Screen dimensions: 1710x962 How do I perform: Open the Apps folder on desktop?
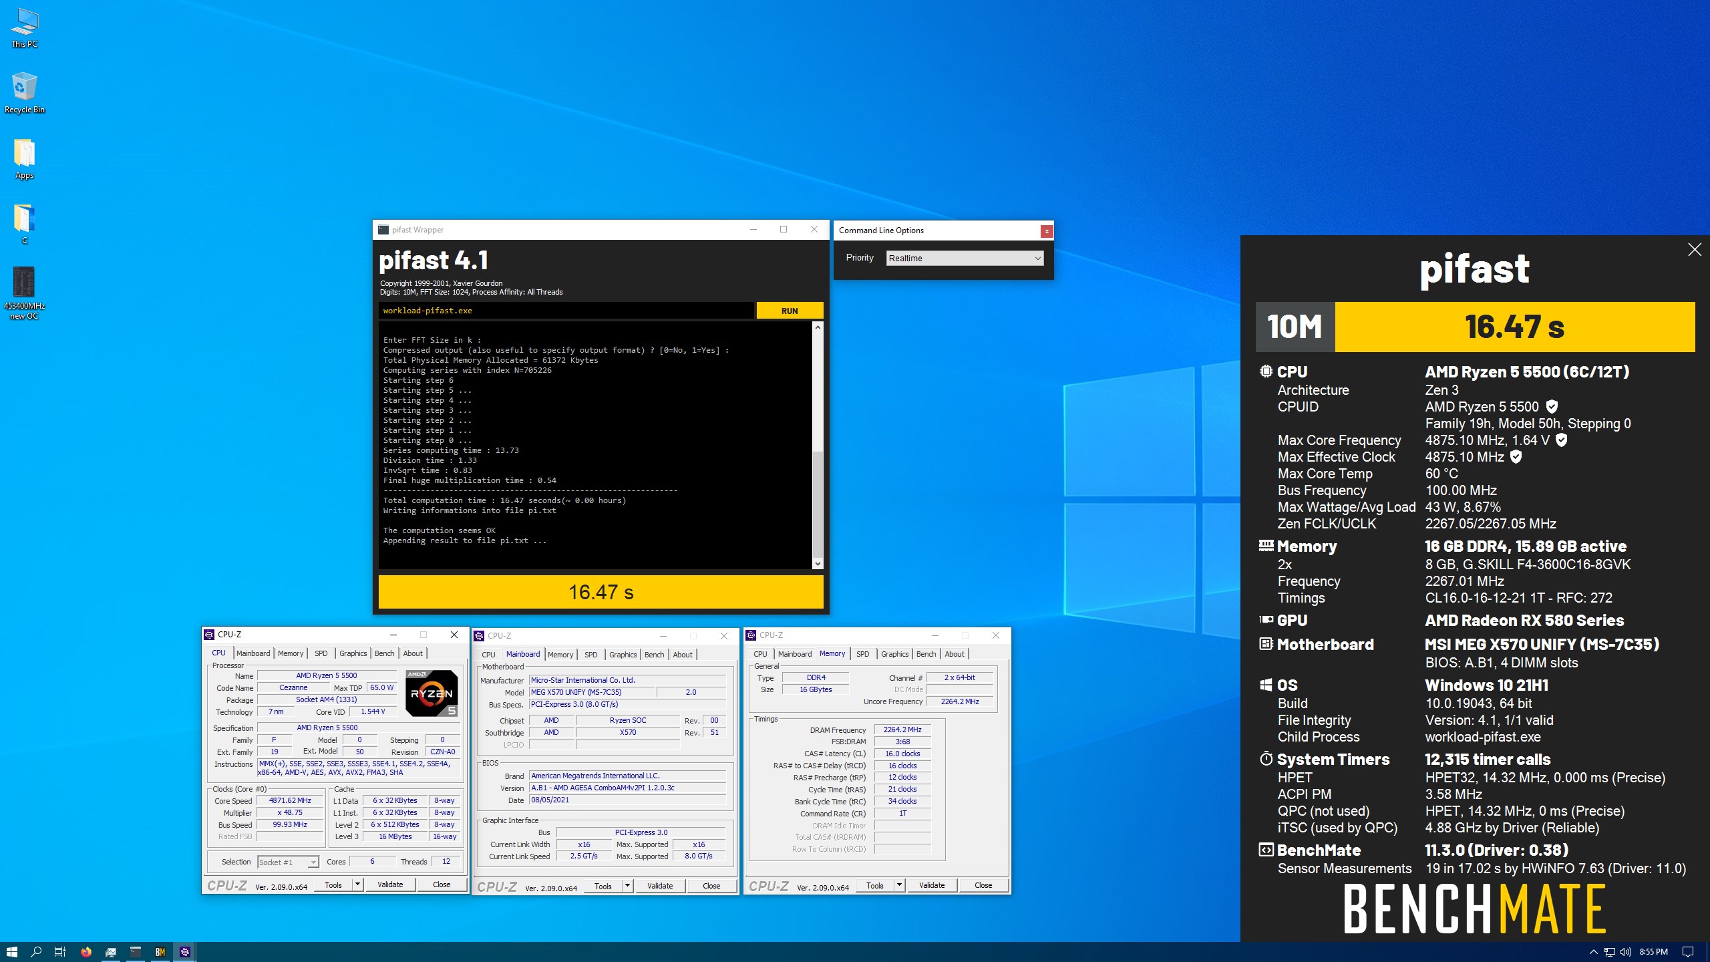pyautogui.click(x=25, y=159)
